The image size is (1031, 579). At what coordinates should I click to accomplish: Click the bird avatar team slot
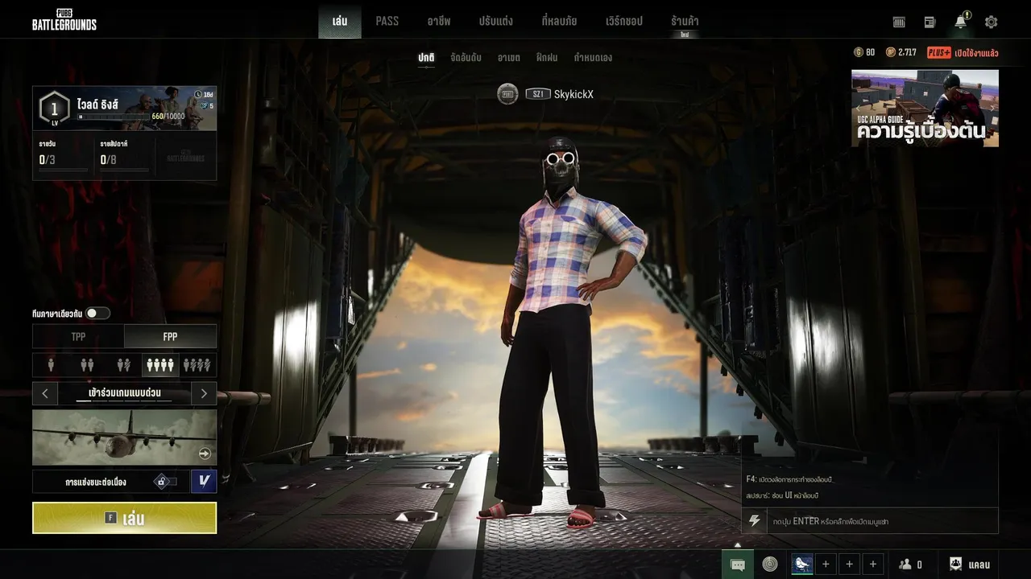802,565
